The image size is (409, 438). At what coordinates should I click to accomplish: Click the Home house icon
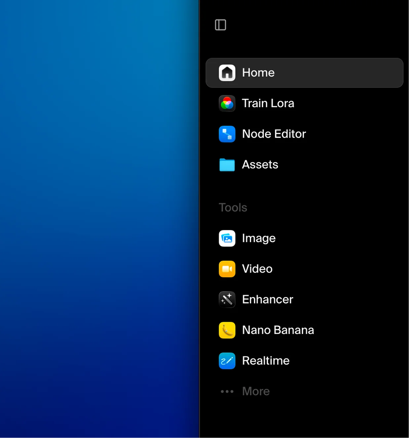tap(227, 73)
